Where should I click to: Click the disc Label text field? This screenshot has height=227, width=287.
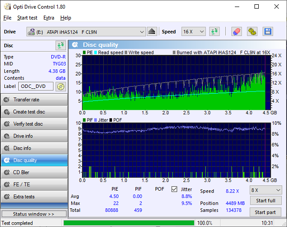(x=36, y=86)
